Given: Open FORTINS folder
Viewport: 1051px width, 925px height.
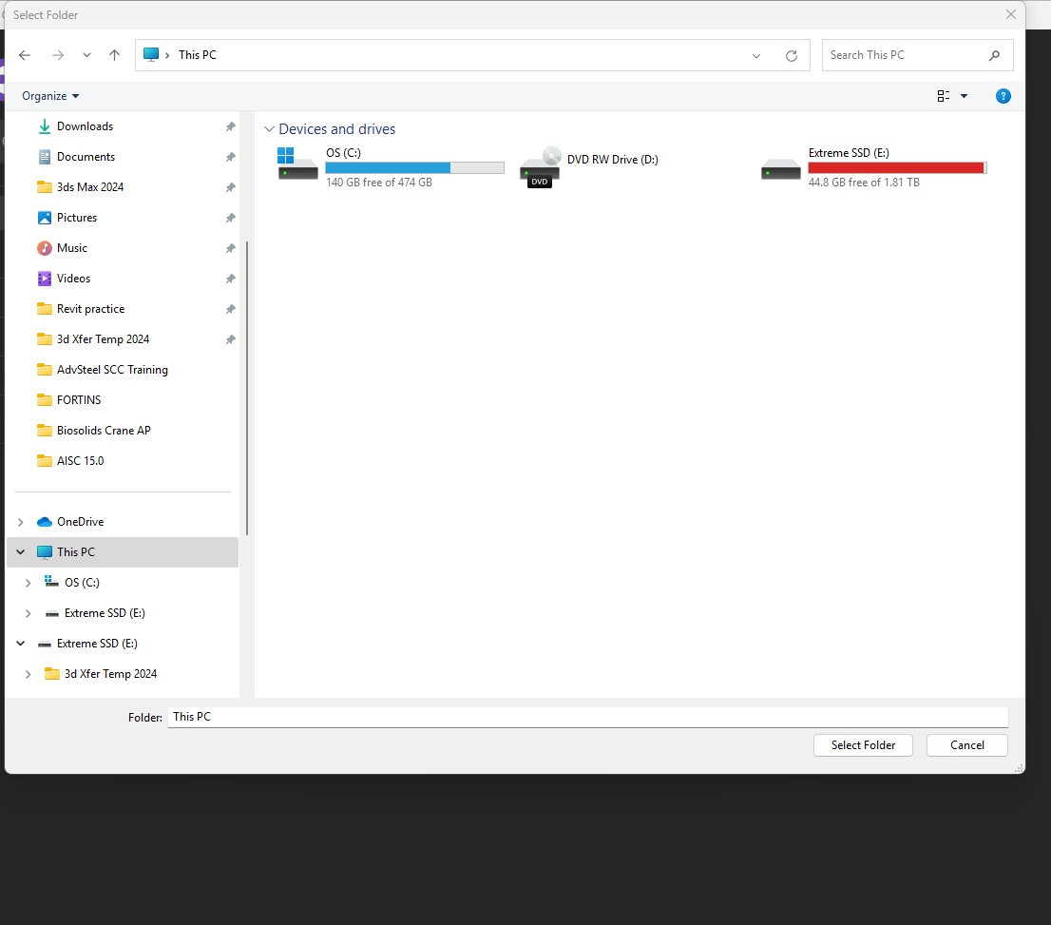Looking at the screenshot, I should [x=79, y=400].
